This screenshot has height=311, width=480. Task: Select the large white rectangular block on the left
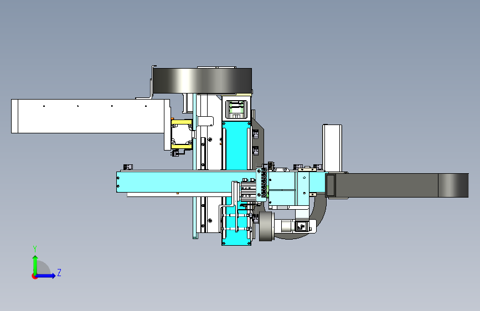coord(91,116)
